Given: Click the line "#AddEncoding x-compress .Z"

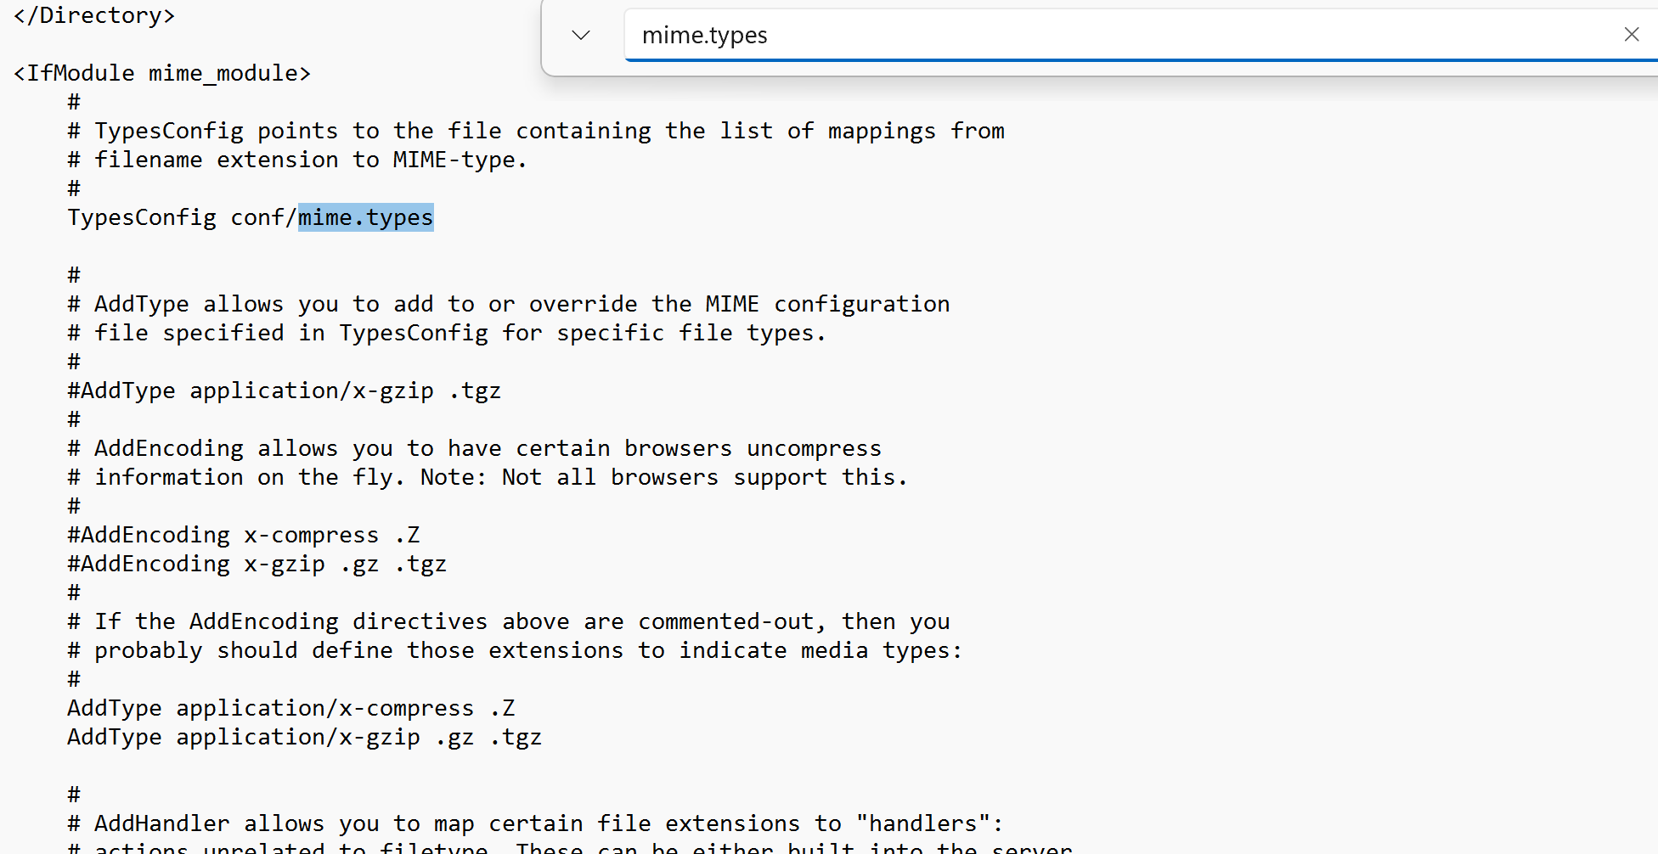Looking at the screenshot, I should coord(244,535).
